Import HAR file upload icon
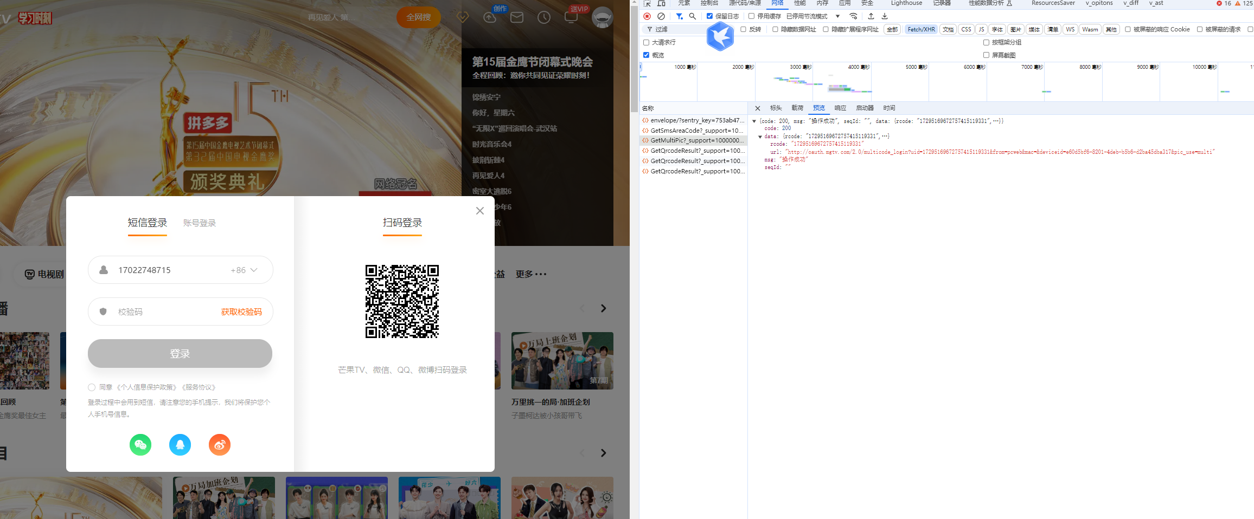The width and height of the screenshot is (1254, 519). (x=871, y=16)
